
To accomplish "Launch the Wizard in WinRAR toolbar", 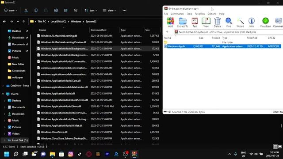I will [x=240, y=23].
